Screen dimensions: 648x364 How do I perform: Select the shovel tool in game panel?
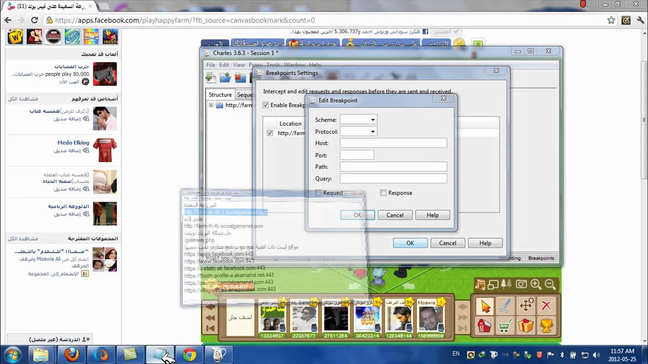click(505, 305)
